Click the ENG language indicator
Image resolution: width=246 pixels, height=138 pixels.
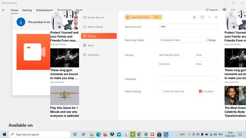pyautogui.click(x=220, y=135)
